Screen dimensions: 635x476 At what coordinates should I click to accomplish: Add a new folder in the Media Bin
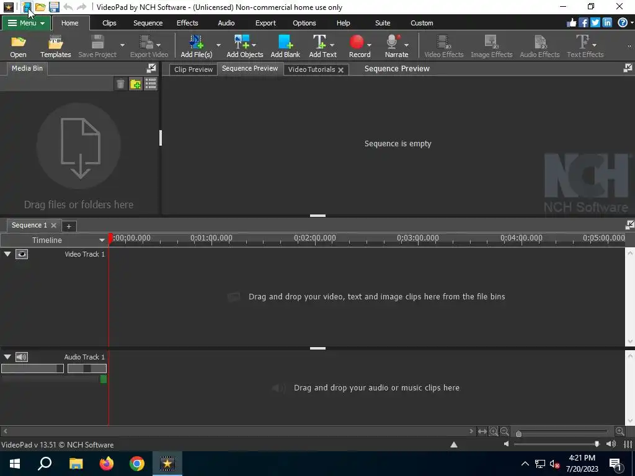click(x=136, y=84)
